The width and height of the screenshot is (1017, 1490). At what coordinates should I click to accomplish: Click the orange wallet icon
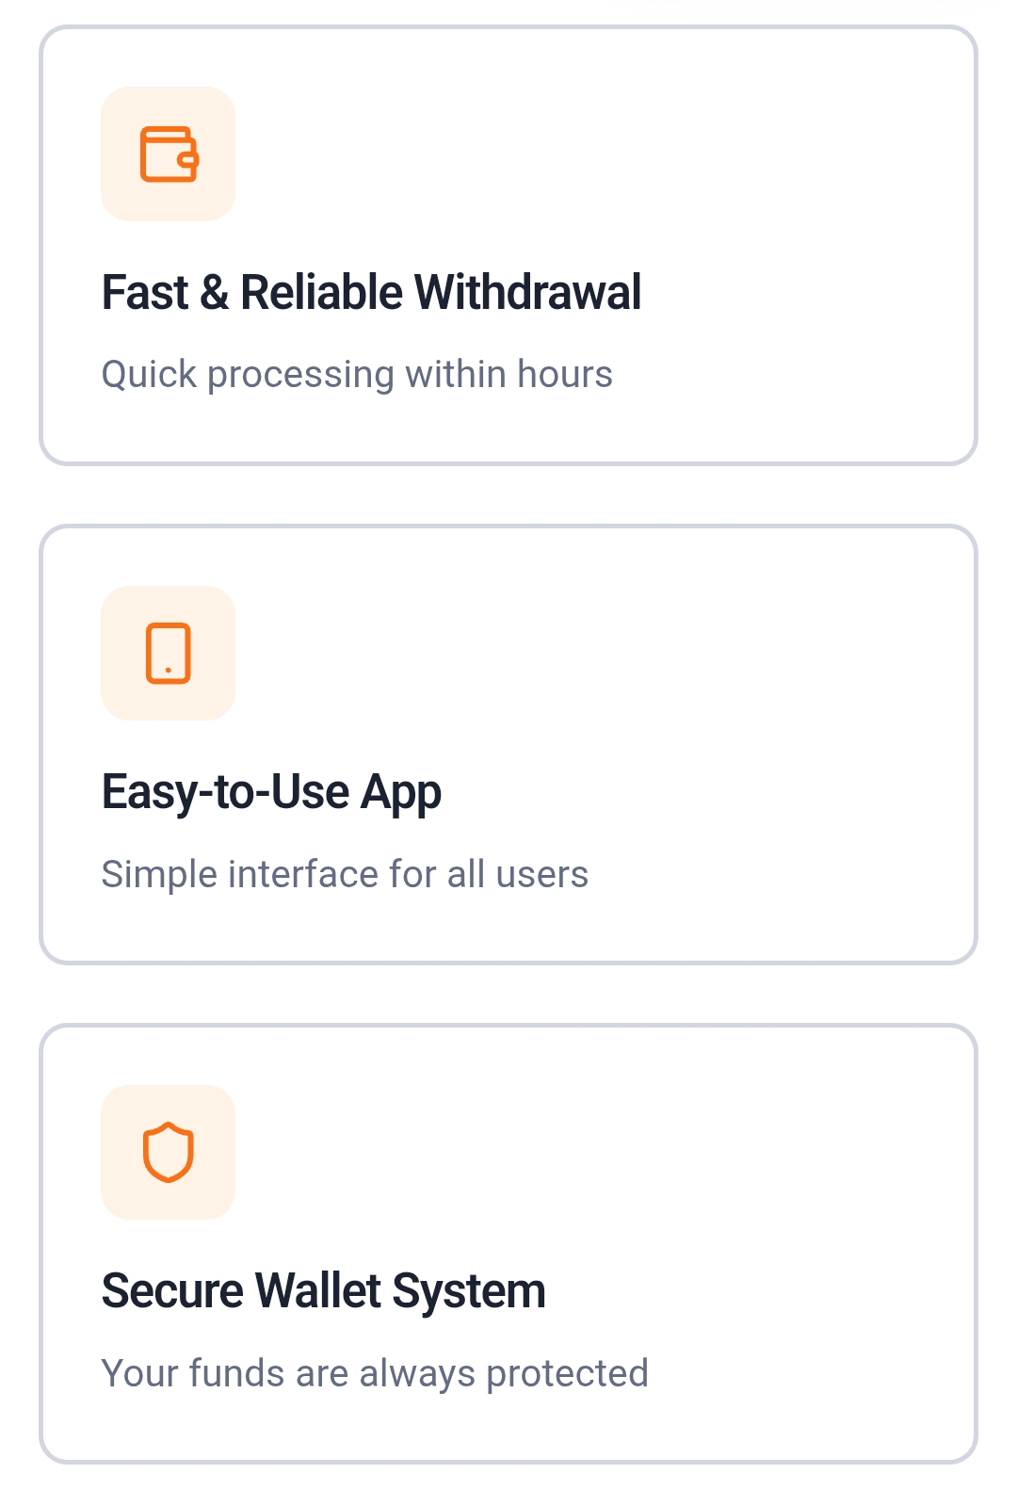(169, 154)
